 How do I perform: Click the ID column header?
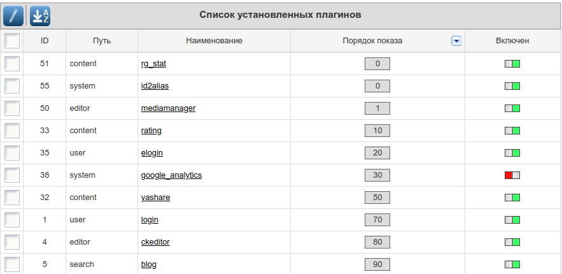click(x=45, y=41)
